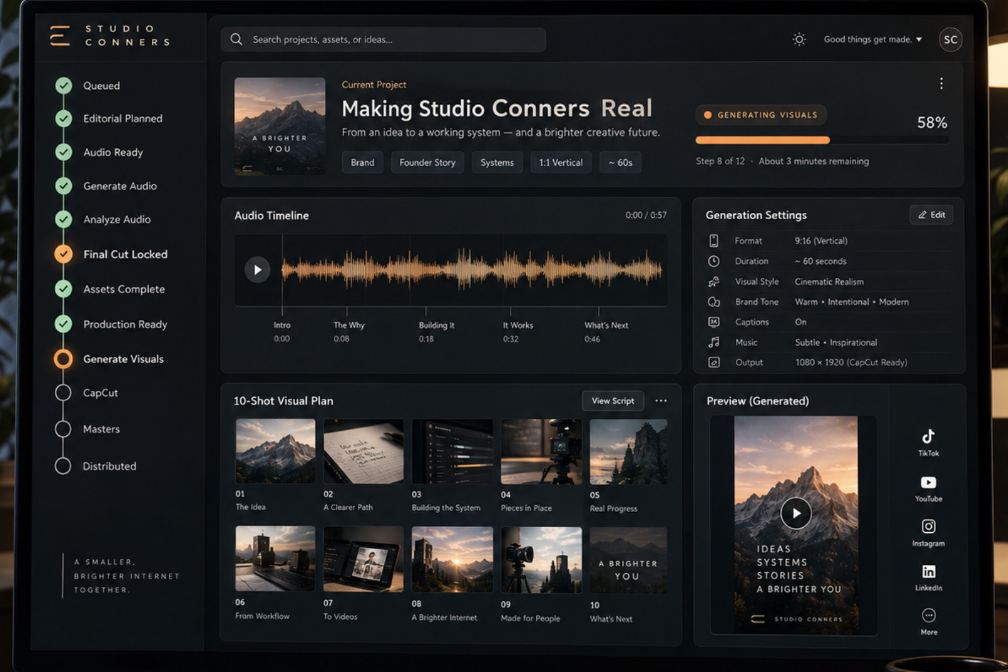
Task: Click the Assets Complete checkmark
Action: pyautogui.click(x=63, y=288)
